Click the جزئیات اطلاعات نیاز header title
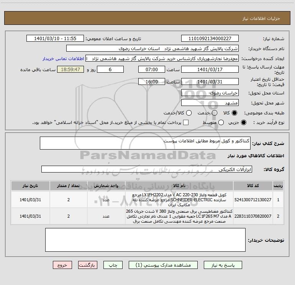295x285 pixels. pos(261,18)
